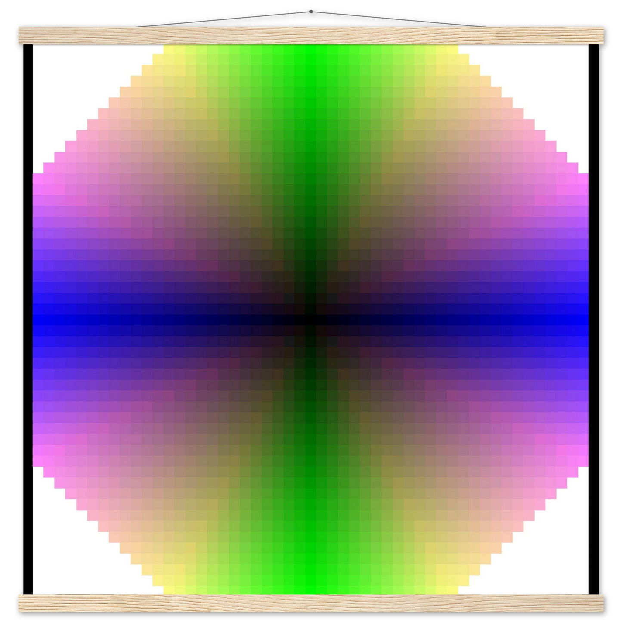622x622 pixels.
Task: Click the hanging string peak at top
Action: point(311,9)
